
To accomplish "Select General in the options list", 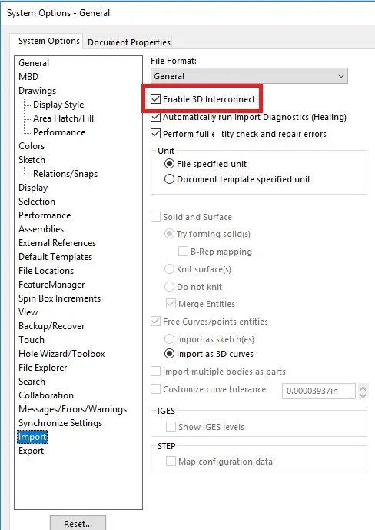I will (x=34, y=63).
